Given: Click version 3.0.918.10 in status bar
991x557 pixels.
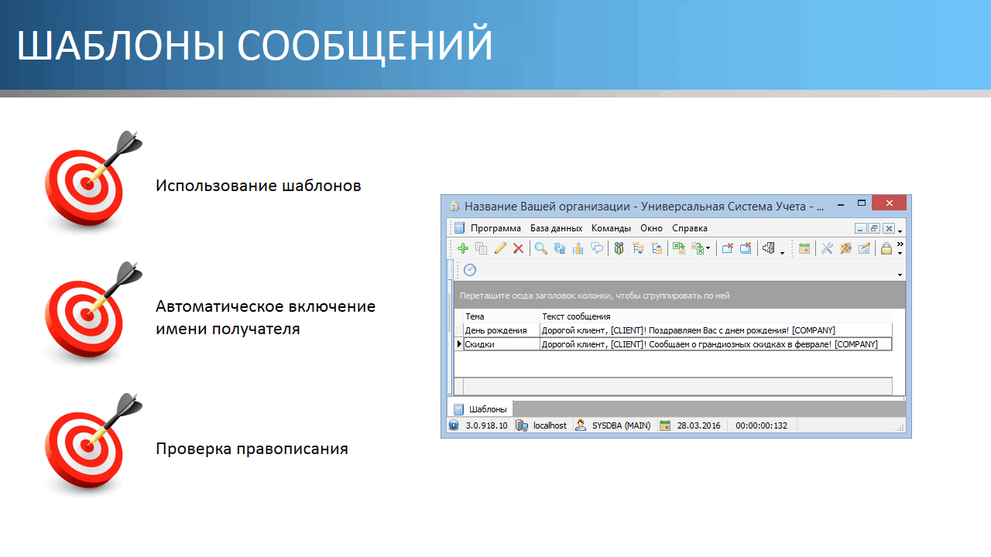Looking at the screenshot, I should (486, 425).
